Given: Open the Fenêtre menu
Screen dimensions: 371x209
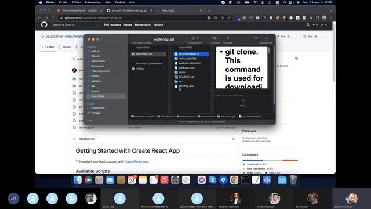Looking at the screenshot, I should pyautogui.click(x=120, y=2).
